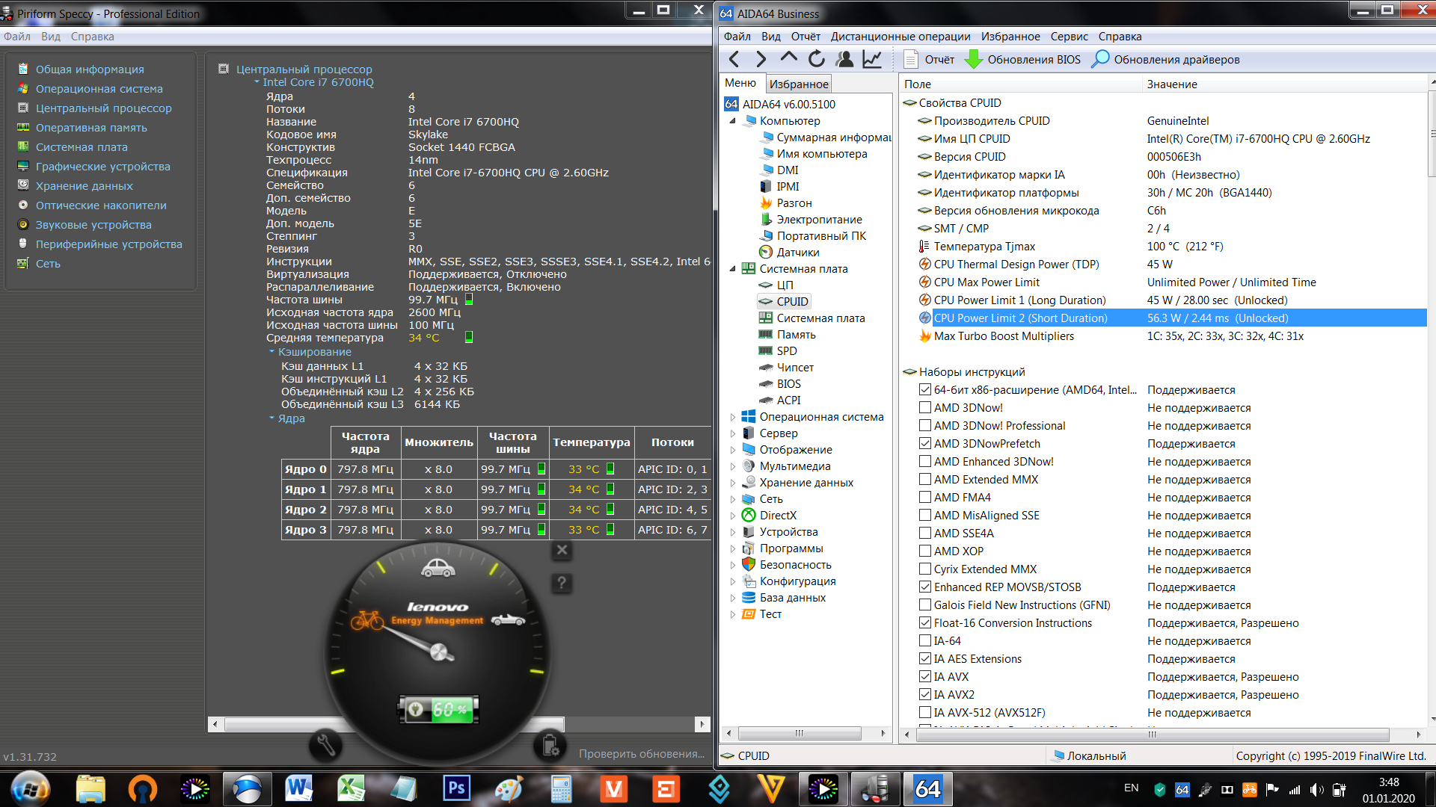The height and width of the screenshot is (807, 1436).
Task: Toggle IA AVX2 checkbox
Action: tap(925, 695)
